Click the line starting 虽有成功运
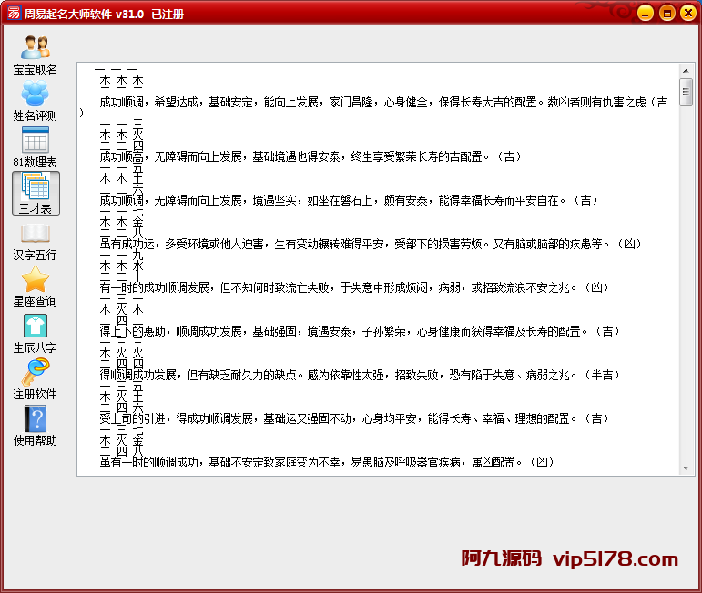 coord(371,244)
